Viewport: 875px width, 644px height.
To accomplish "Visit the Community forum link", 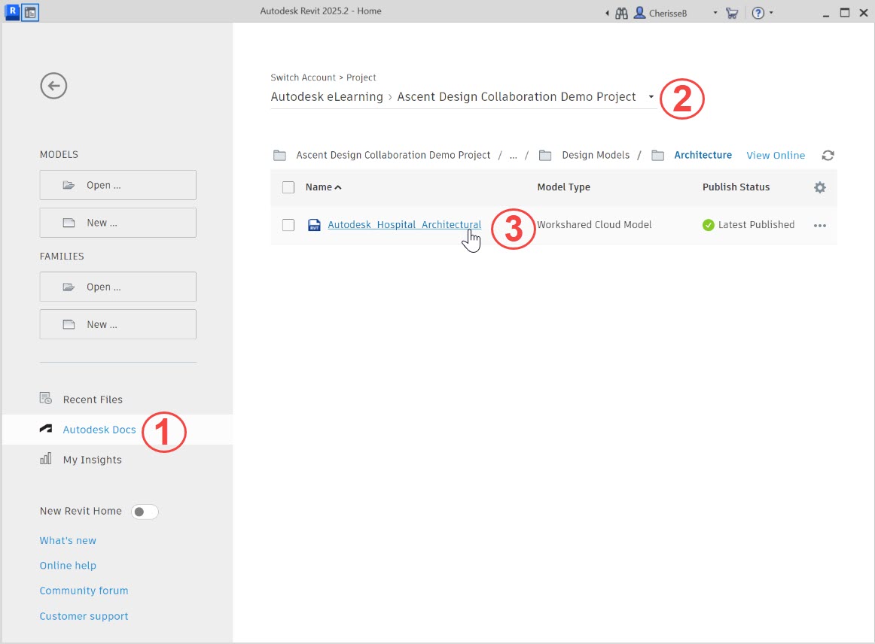I will [x=84, y=591].
